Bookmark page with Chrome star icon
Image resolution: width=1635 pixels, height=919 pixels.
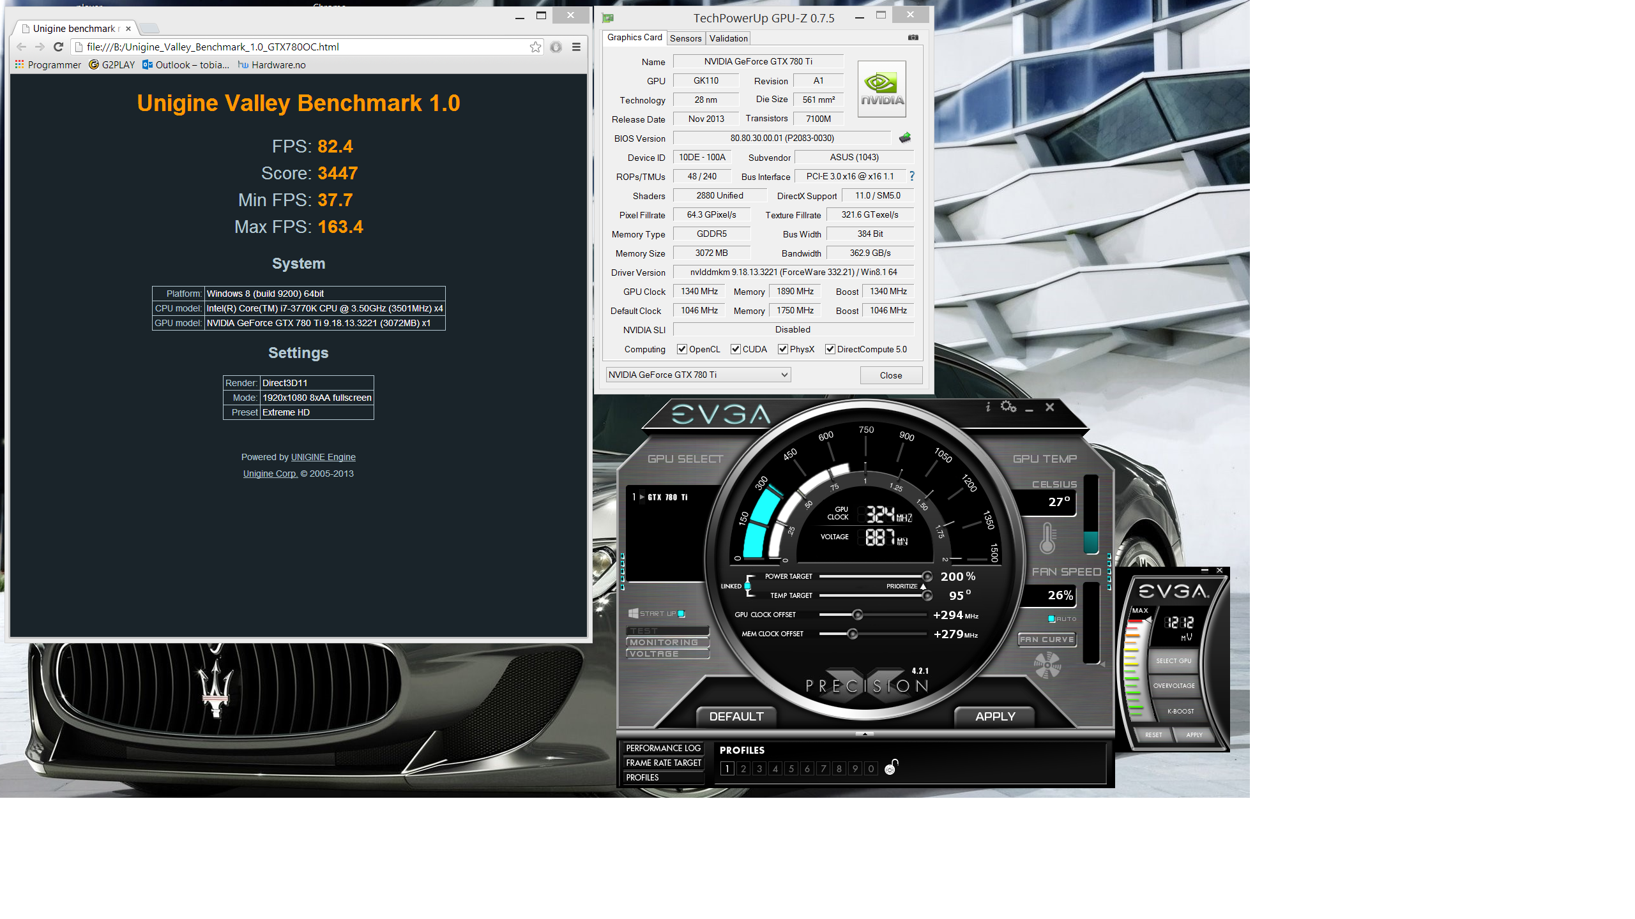535,47
